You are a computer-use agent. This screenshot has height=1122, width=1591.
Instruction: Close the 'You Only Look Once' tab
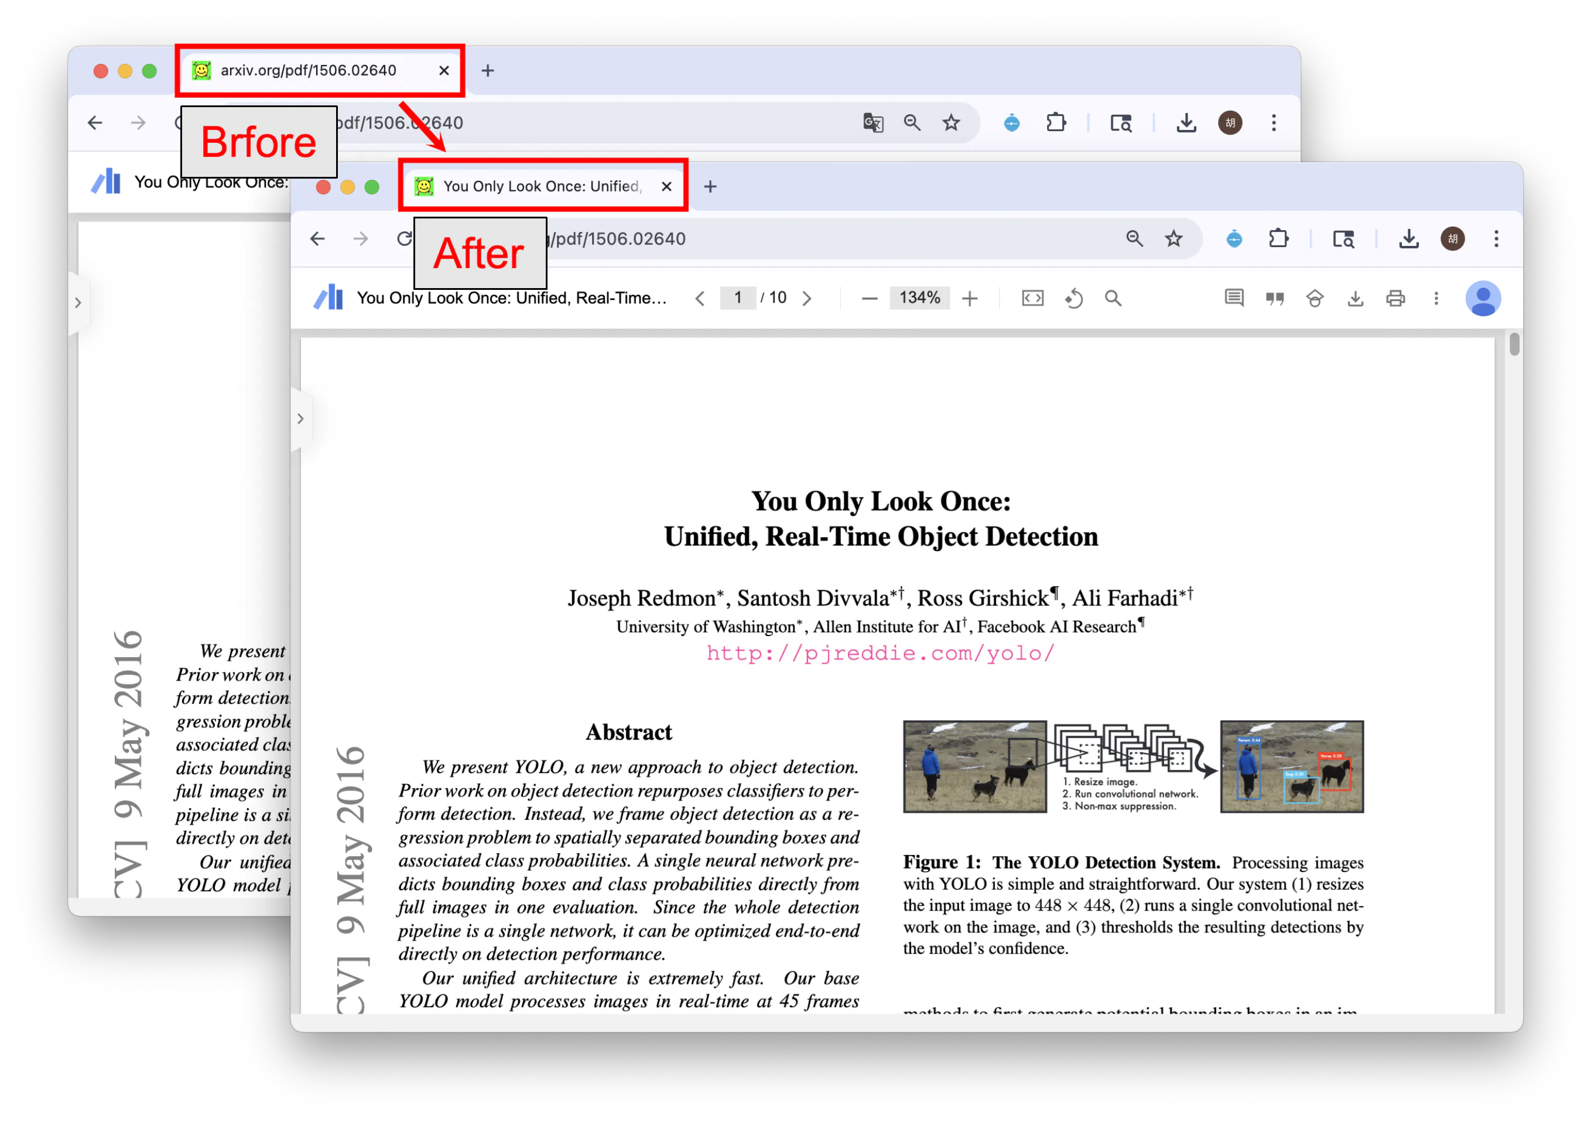(x=666, y=186)
